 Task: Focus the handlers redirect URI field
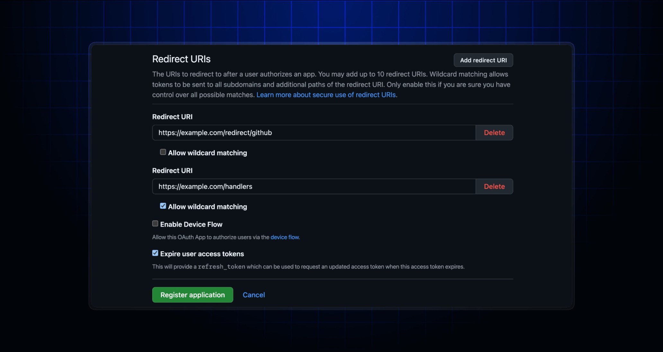314,186
